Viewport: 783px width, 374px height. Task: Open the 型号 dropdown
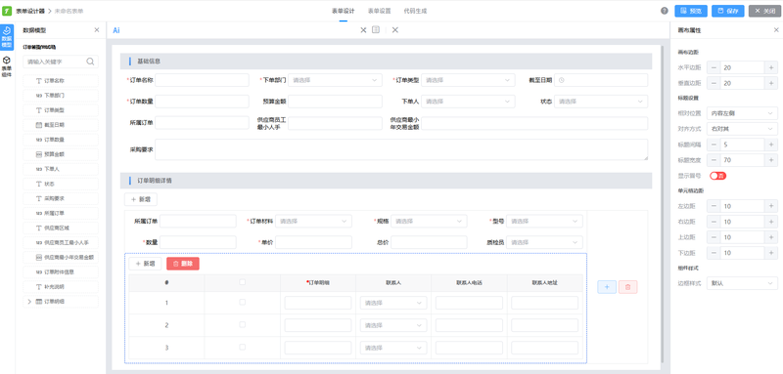(x=544, y=221)
